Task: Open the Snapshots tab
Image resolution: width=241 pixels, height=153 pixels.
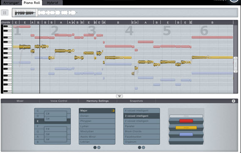Action: (x=136, y=101)
